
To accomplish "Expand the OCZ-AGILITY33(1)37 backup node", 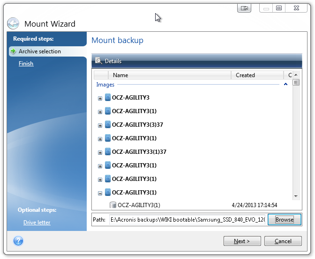I will pyautogui.click(x=100, y=152).
